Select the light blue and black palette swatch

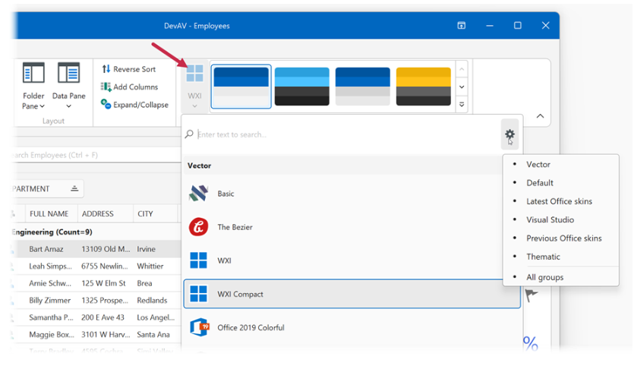302,87
